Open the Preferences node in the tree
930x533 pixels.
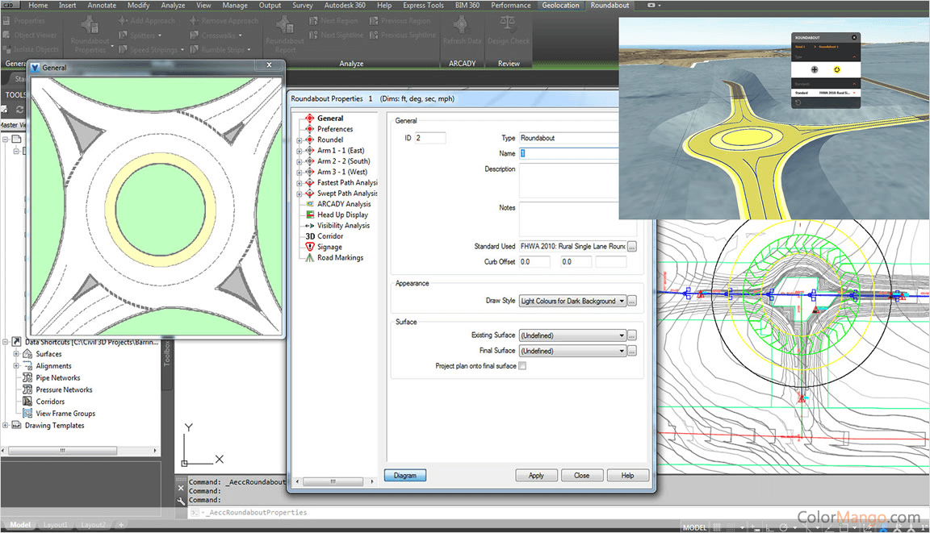pyautogui.click(x=334, y=129)
